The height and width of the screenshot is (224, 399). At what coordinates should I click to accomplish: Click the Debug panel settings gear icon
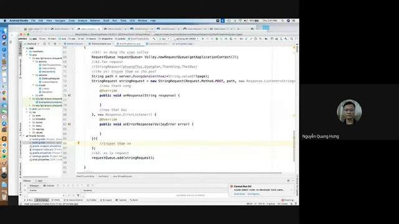[x=288, y=180]
